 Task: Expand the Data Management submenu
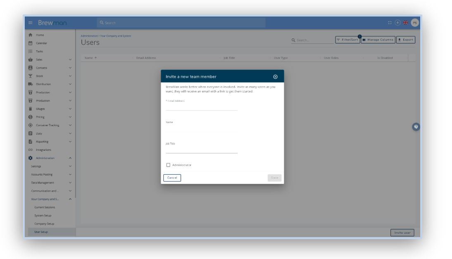point(70,183)
